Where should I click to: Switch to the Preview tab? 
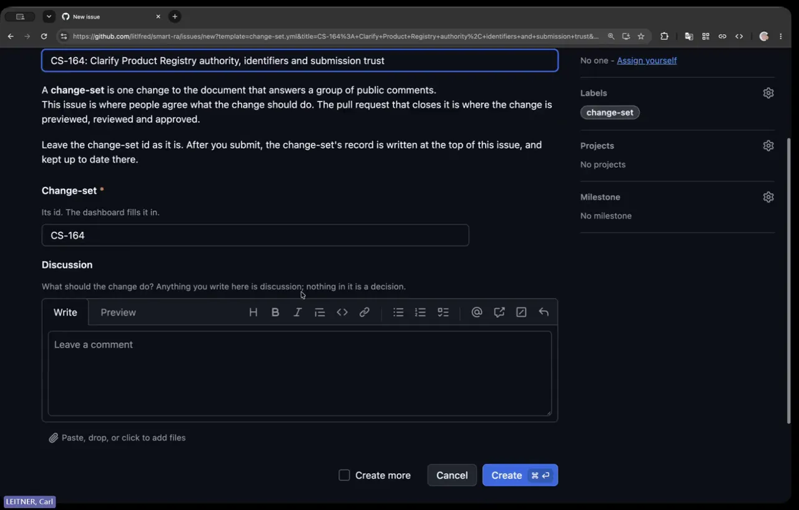(x=118, y=312)
